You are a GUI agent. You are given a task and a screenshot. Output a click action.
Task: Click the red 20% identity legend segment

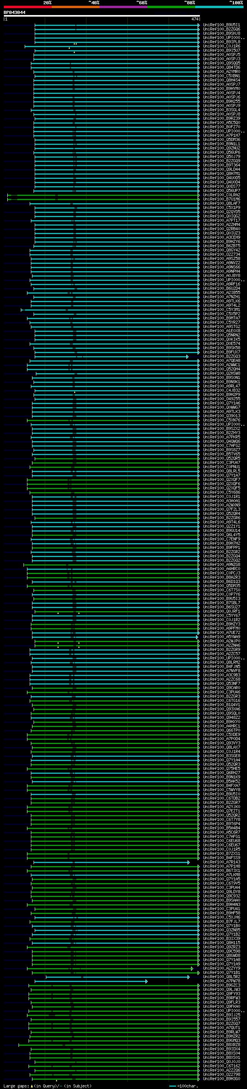[27, 7]
